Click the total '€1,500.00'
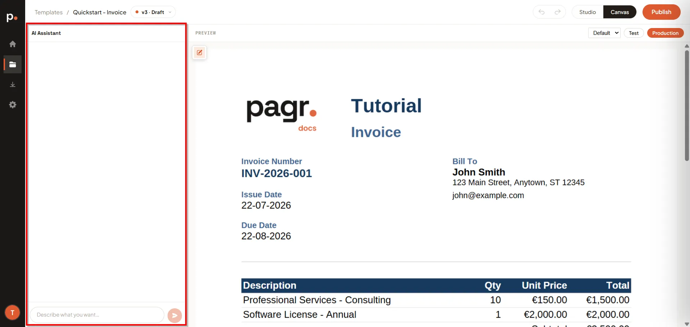 608,300
